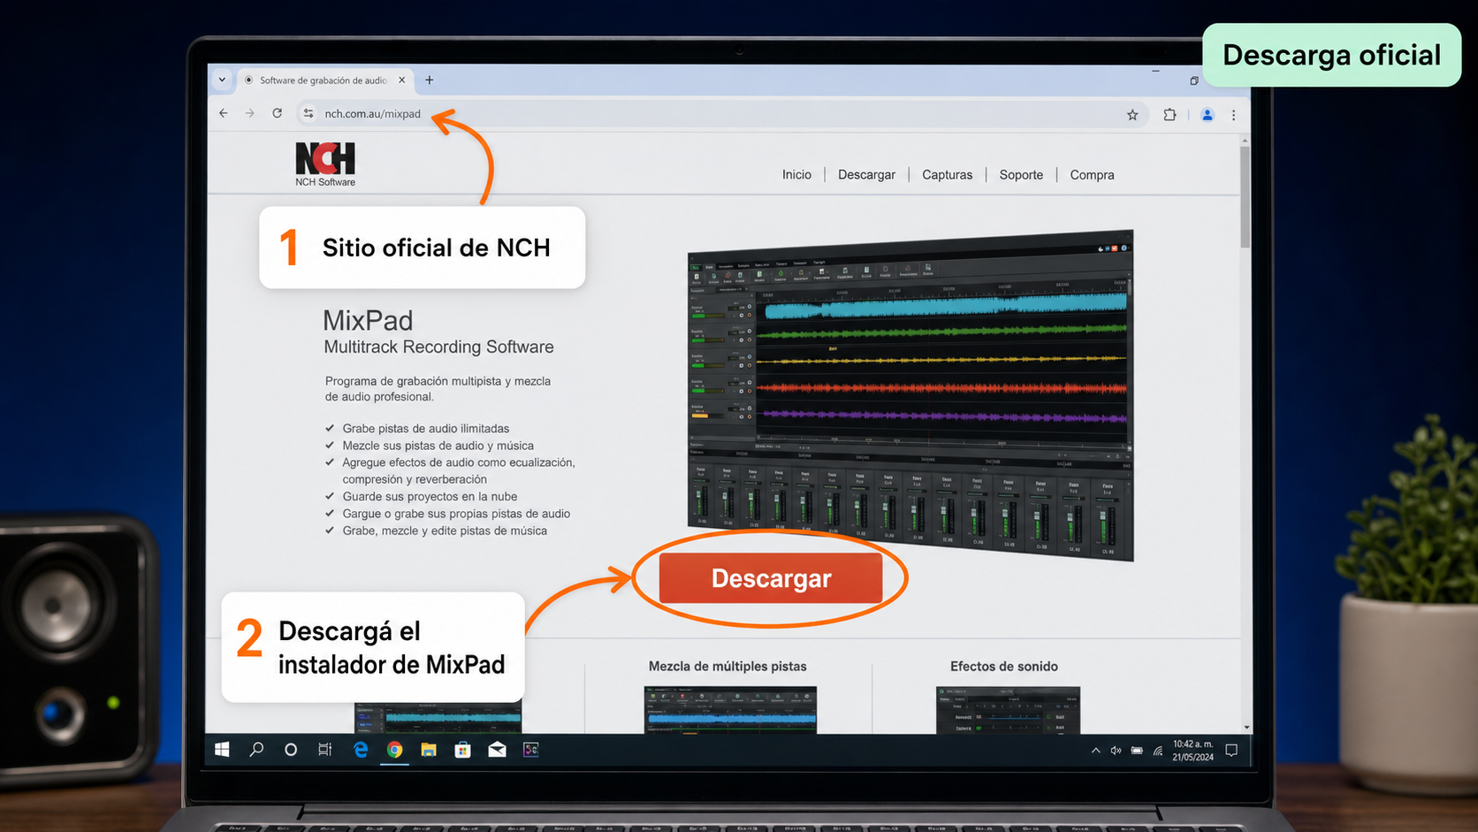Viewport: 1478px width, 832px height.
Task: Launch Microsoft Edge from taskbar
Action: [361, 750]
